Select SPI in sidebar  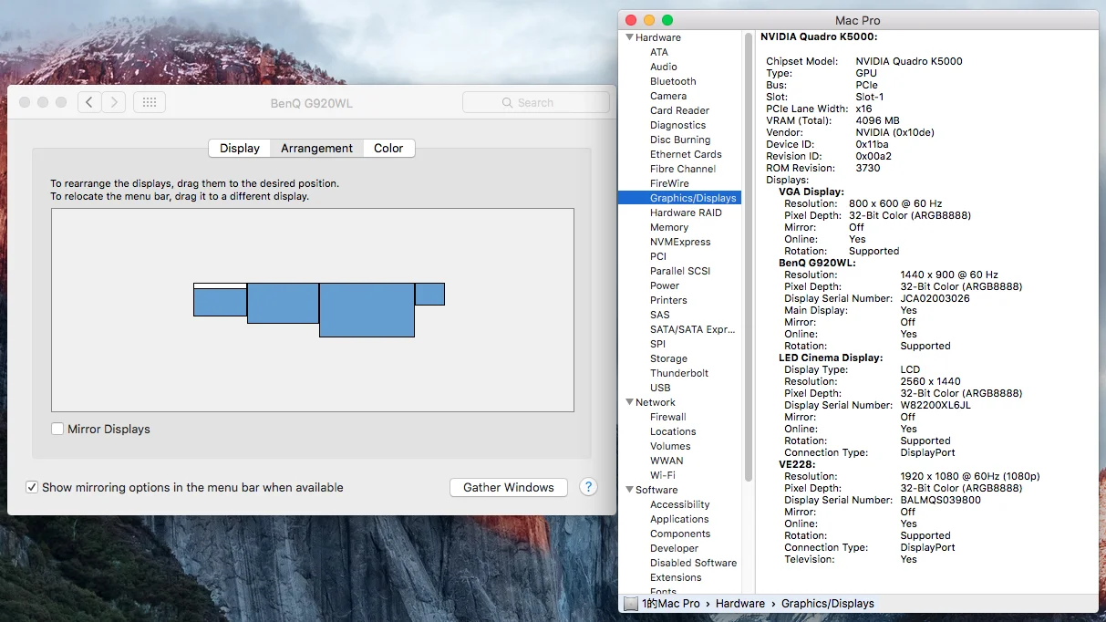[x=657, y=344]
